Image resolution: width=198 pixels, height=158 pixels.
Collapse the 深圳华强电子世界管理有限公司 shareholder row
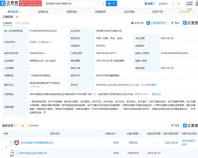11,143
